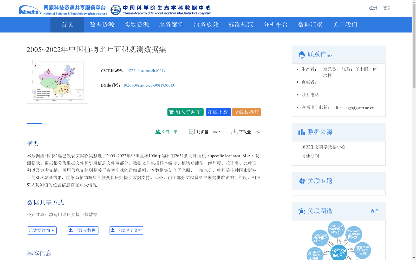Click the related topics icon
The height and width of the screenshot is (260, 416).
coord(302,181)
